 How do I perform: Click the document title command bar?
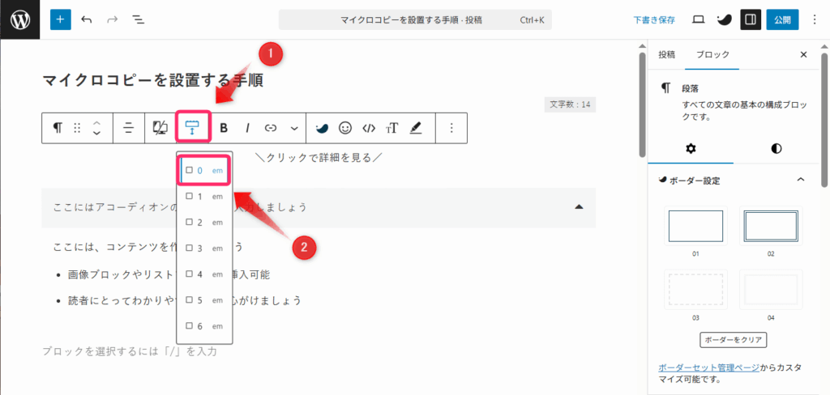[415, 20]
